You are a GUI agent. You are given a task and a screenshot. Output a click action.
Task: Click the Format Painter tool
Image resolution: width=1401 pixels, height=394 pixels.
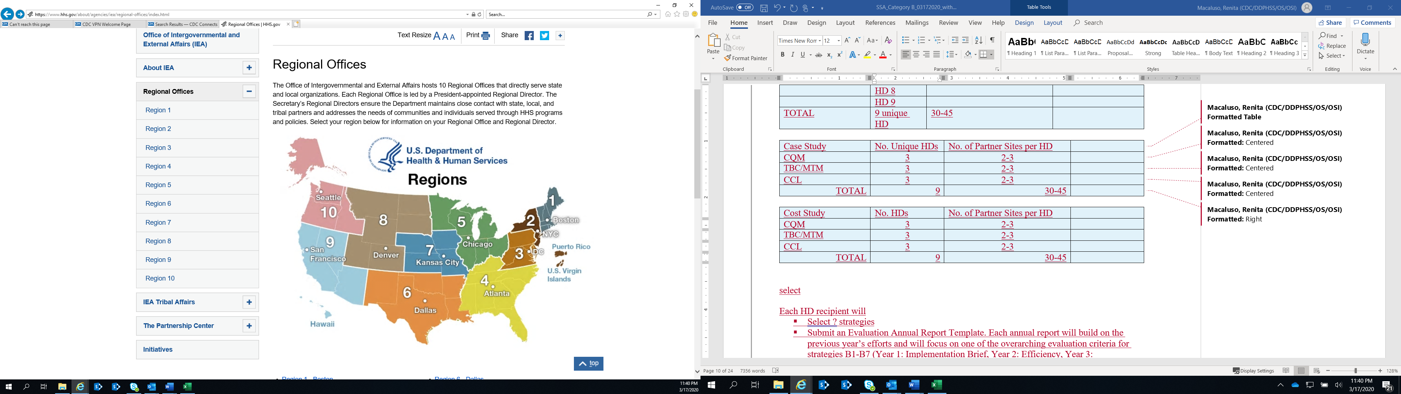coord(746,58)
